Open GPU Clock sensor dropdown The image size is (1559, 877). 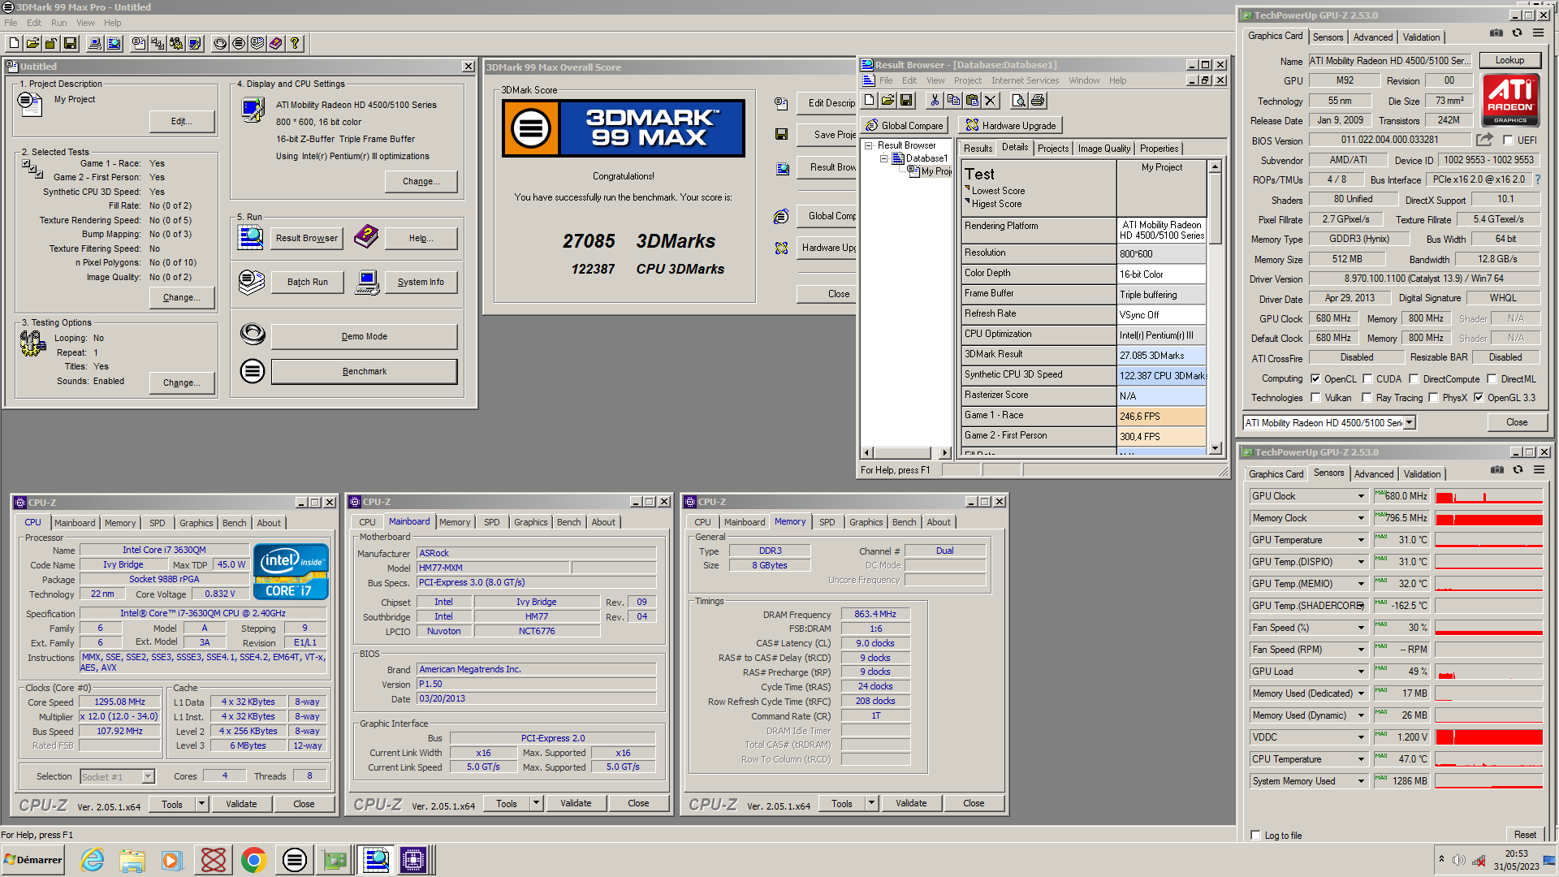coord(1361,496)
